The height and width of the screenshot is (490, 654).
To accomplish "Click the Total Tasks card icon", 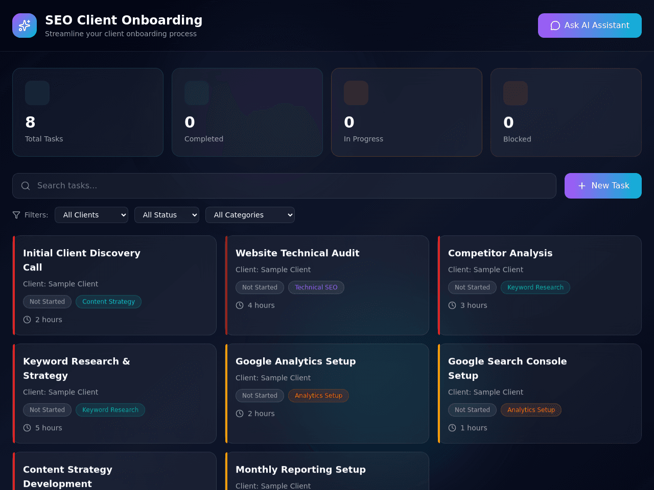I will coord(37,93).
